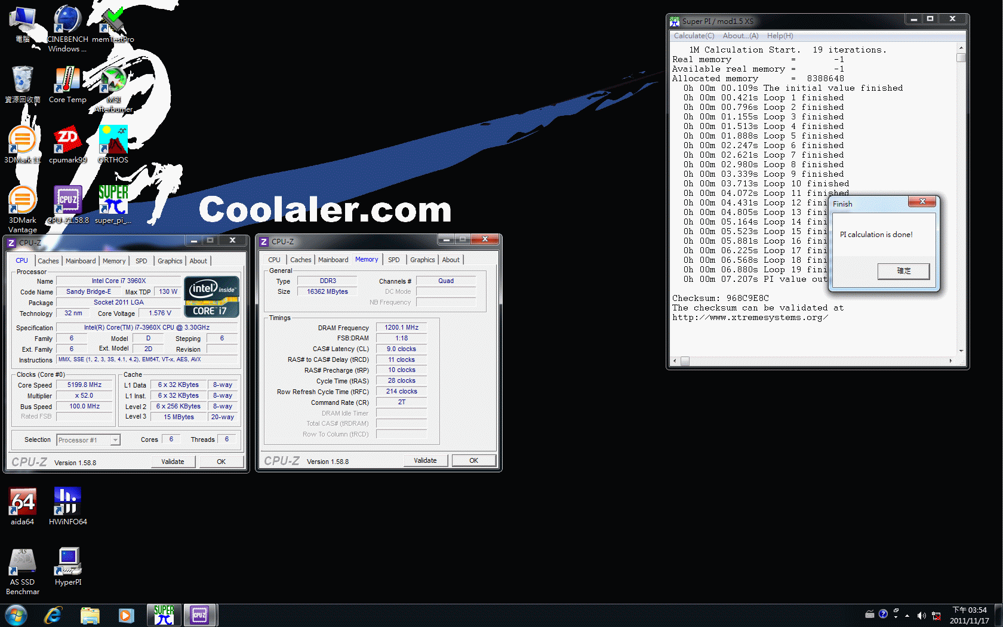Switch to Super PI taskbar button
The height and width of the screenshot is (627, 1003).
(x=164, y=615)
